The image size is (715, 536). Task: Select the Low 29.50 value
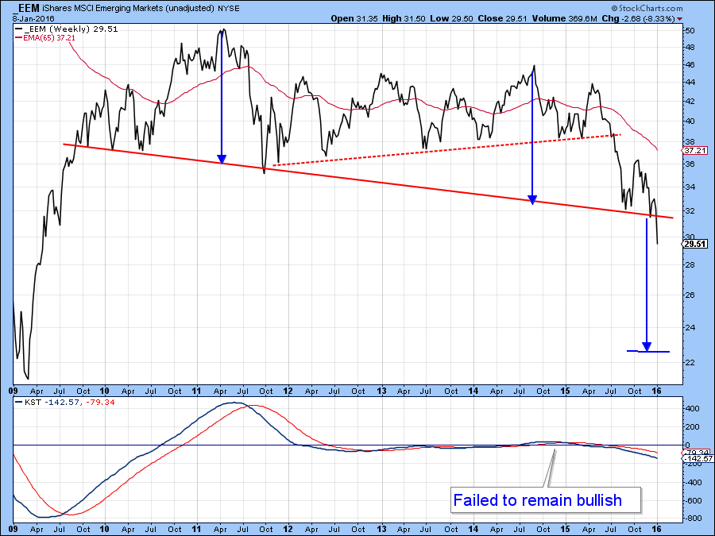pyautogui.click(x=452, y=19)
